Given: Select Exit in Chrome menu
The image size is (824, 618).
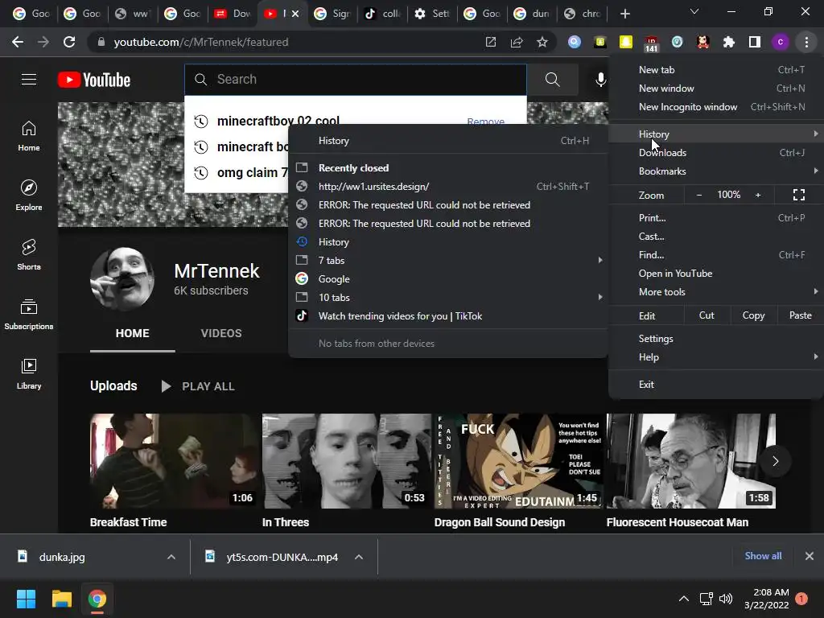Looking at the screenshot, I should 715,385.
